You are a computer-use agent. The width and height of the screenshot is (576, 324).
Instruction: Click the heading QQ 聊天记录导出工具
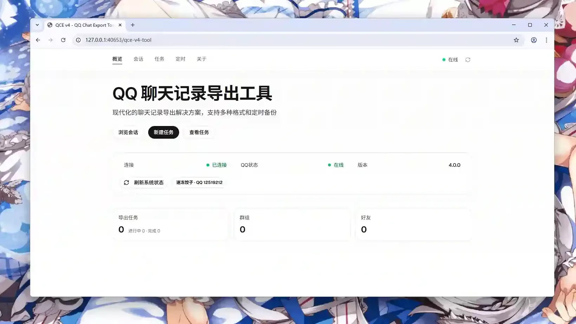pos(192,93)
